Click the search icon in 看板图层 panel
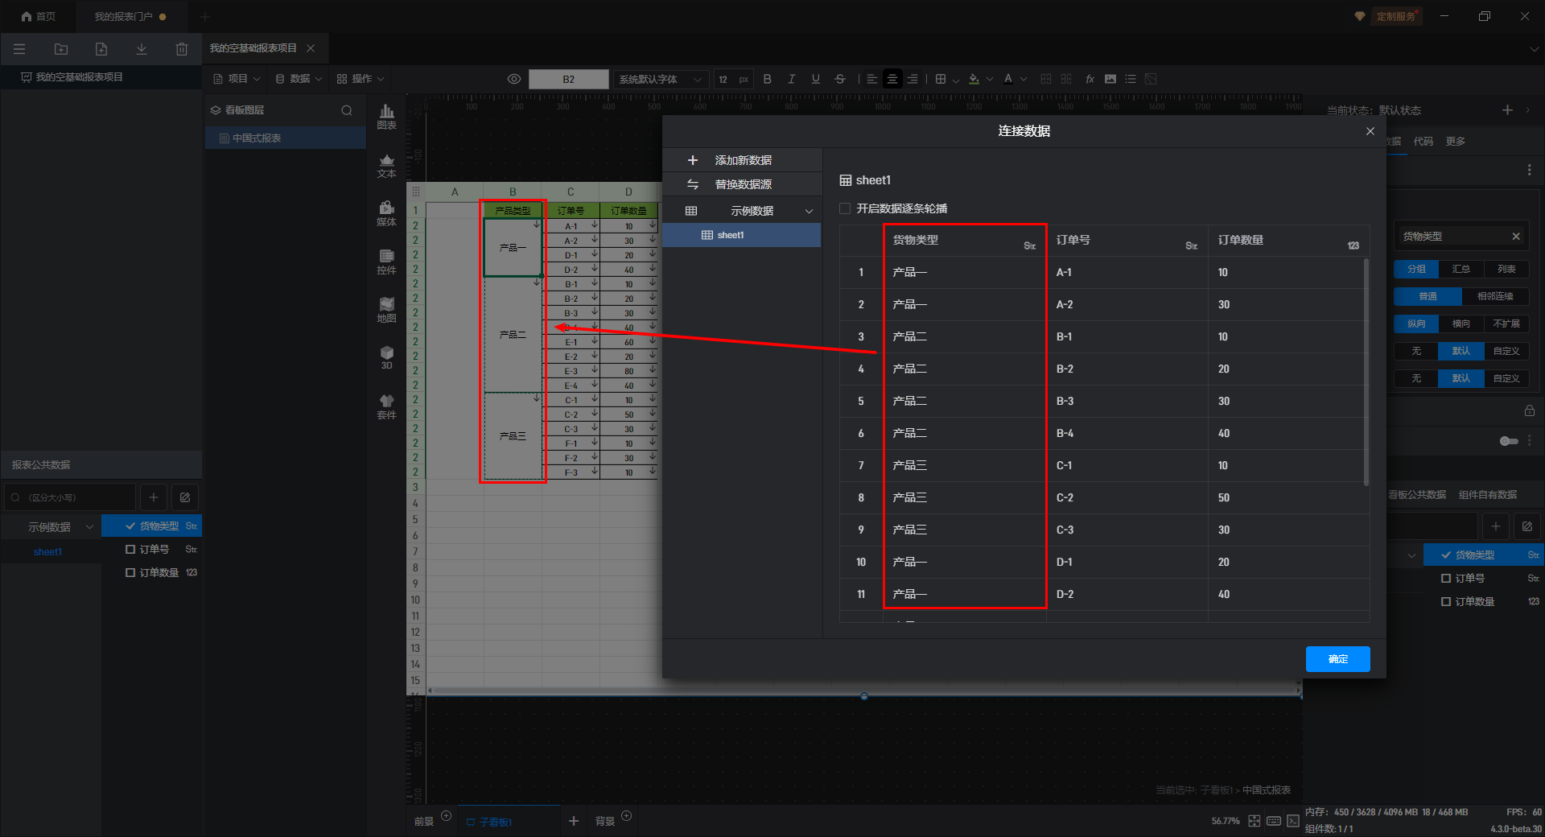This screenshot has width=1545, height=837. [347, 110]
